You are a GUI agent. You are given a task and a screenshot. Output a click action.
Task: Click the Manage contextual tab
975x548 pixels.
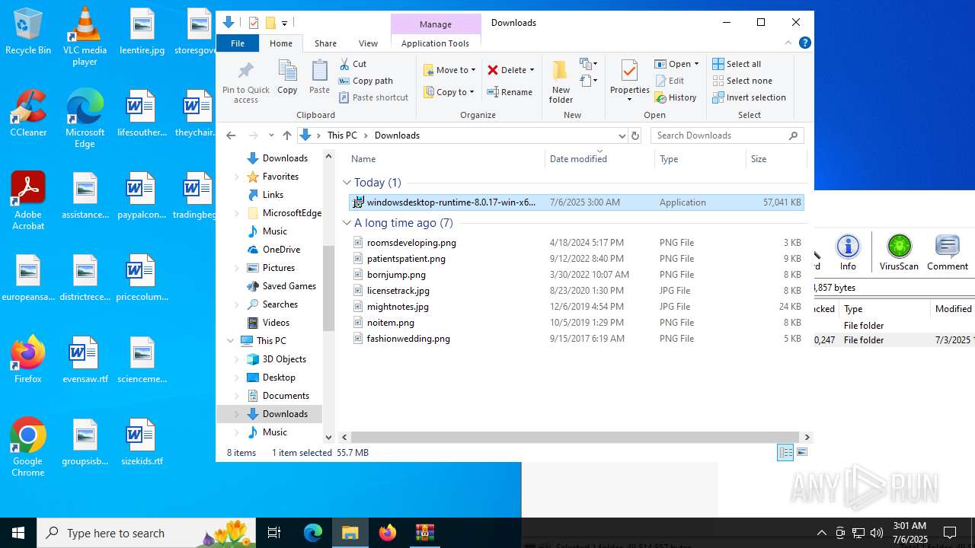(x=436, y=24)
